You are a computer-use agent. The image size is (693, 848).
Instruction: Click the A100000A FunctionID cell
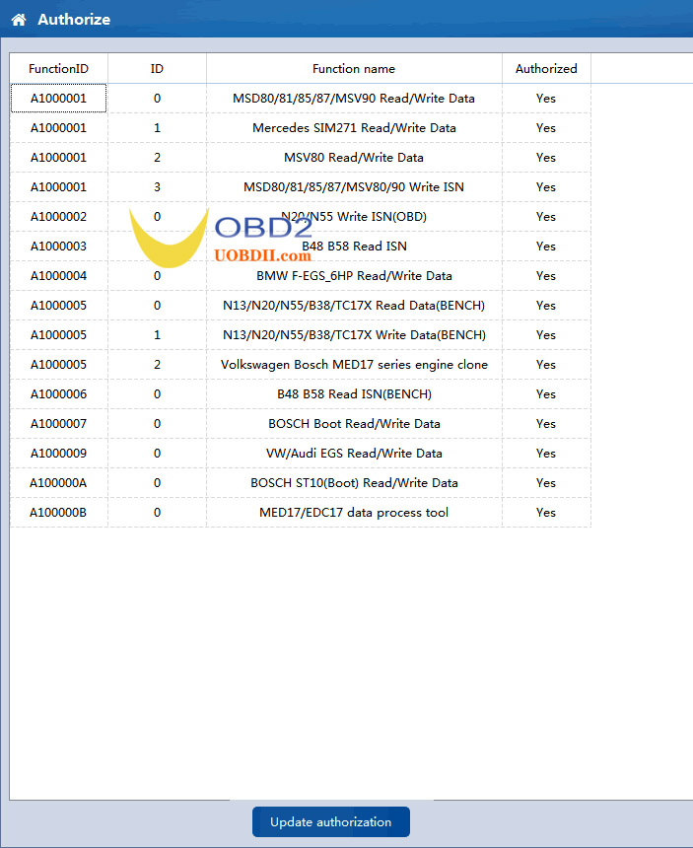(x=58, y=482)
